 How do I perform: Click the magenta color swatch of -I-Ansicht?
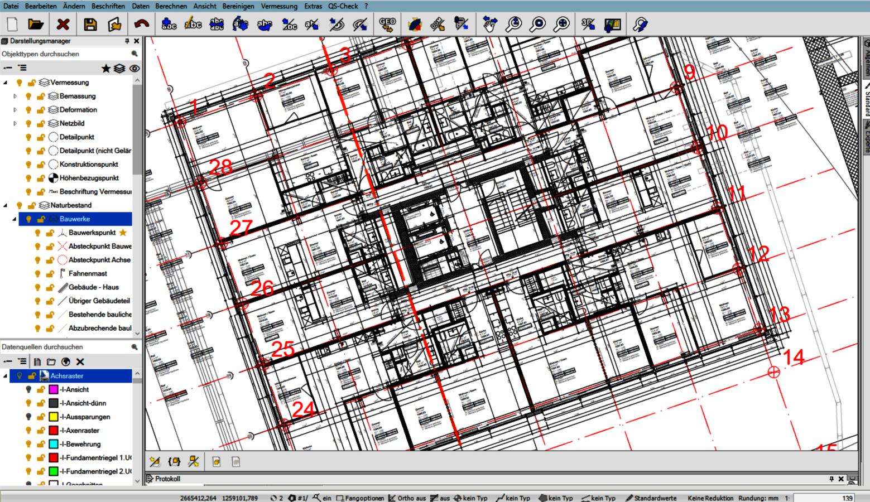tap(54, 389)
